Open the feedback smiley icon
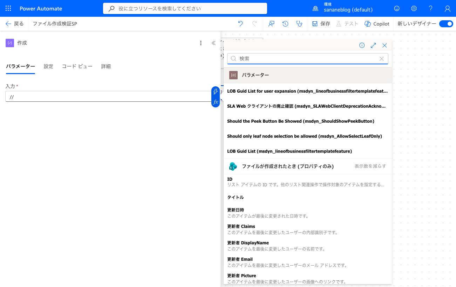 [x=397, y=8]
